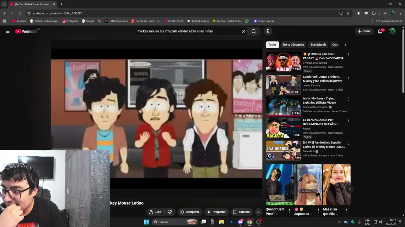Open the Google bookmark

pyautogui.click(x=88, y=21)
